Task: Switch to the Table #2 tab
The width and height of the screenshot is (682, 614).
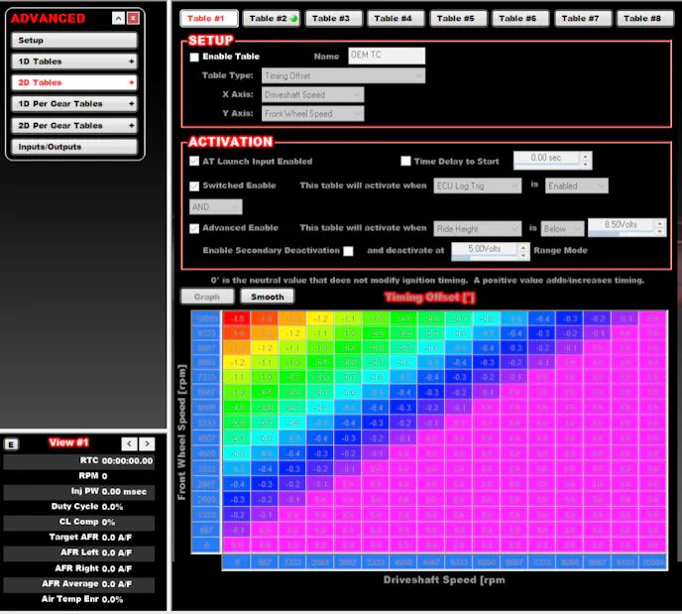Action: (x=273, y=19)
